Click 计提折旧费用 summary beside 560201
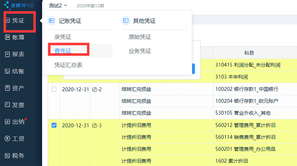 [x=136, y=149]
